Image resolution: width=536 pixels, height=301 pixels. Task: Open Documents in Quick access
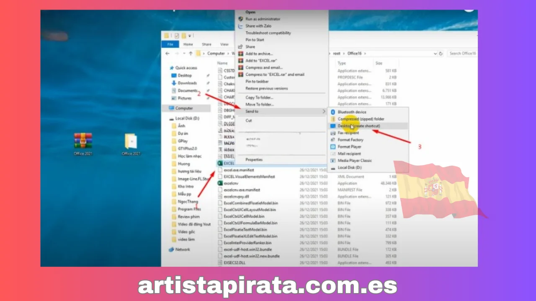188,91
